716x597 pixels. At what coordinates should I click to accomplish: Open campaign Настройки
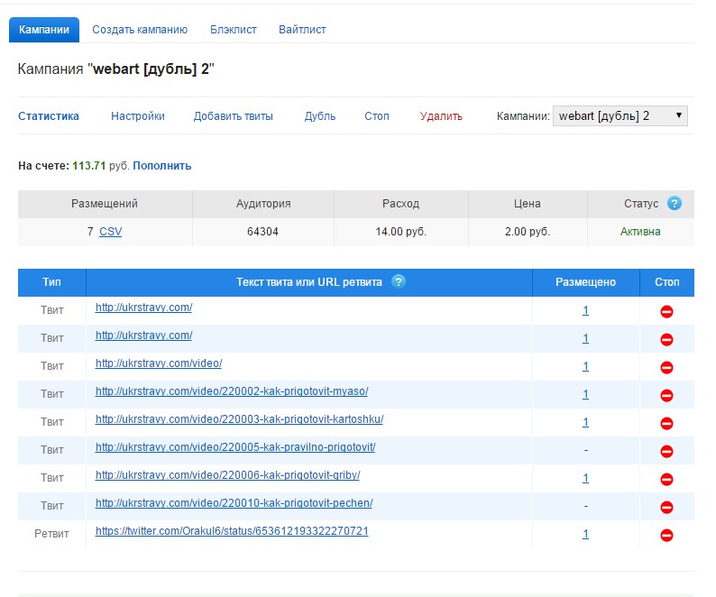pos(138,116)
